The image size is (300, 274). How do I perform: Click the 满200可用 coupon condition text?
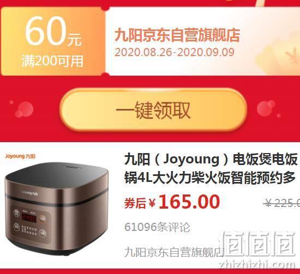52,61
